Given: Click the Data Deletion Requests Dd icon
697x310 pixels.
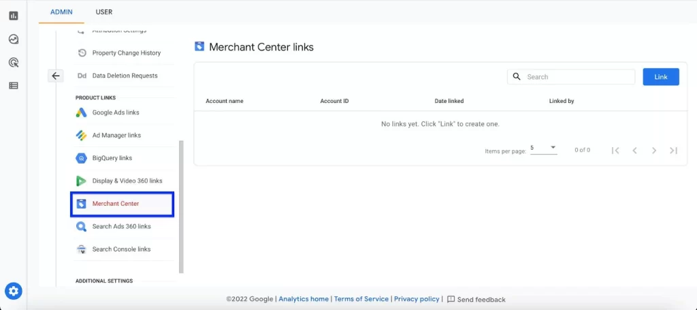Looking at the screenshot, I should point(82,76).
